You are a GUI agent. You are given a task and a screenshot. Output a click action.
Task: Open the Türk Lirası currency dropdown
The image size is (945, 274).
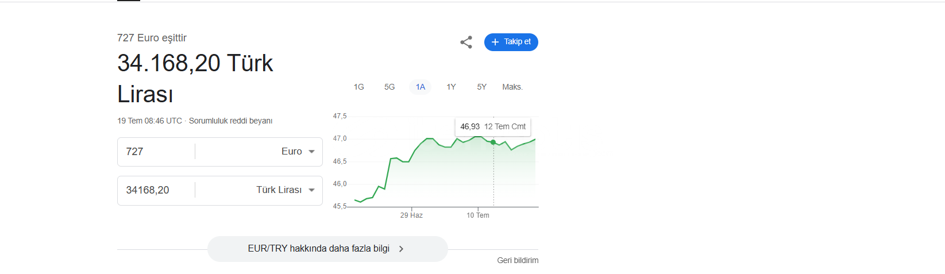coord(259,190)
